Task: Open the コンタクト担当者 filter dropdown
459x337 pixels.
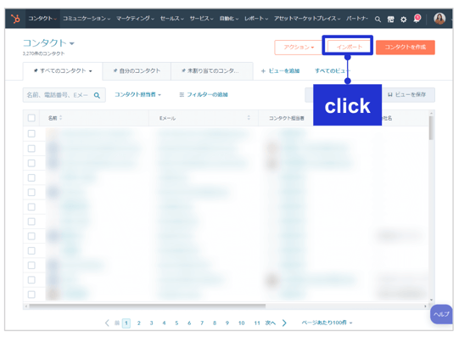Action: pyautogui.click(x=137, y=94)
